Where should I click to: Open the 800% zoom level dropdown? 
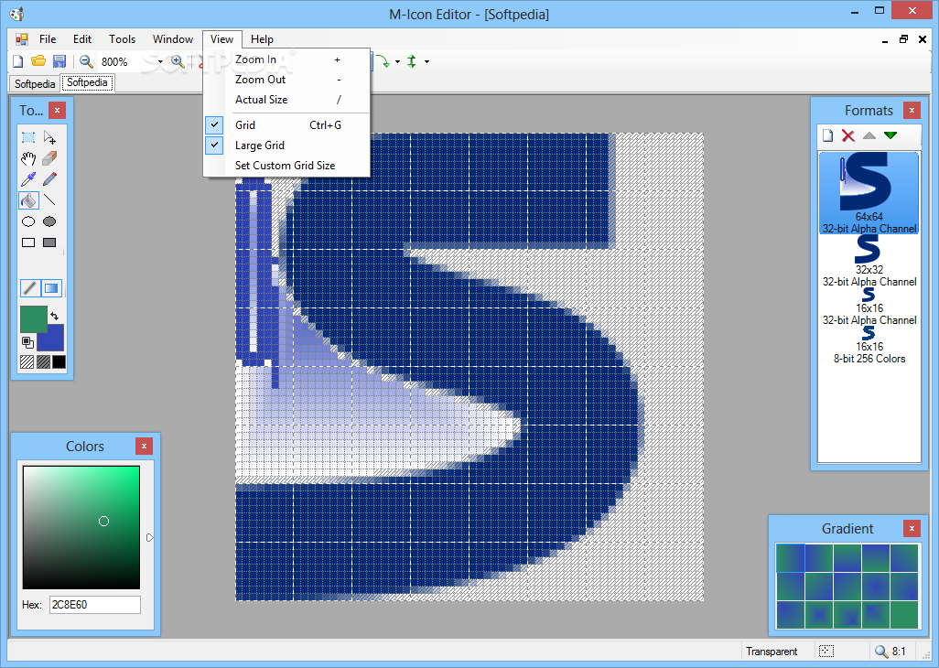click(160, 61)
